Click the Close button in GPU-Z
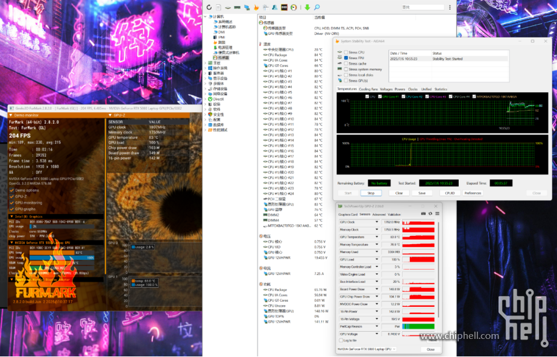557x357 pixels. tap(430, 350)
